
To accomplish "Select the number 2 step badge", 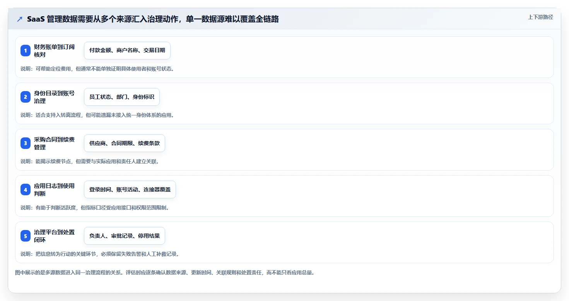I will click(26, 97).
